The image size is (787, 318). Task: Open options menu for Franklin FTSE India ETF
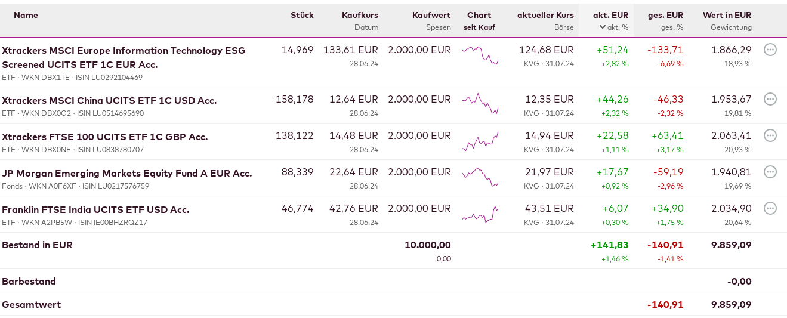pyautogui.click(x=770, y=208)
